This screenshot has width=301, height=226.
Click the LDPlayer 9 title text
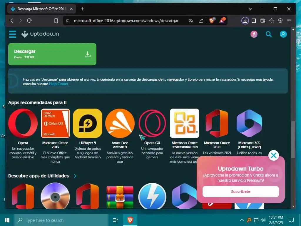[x=88, y=143]
